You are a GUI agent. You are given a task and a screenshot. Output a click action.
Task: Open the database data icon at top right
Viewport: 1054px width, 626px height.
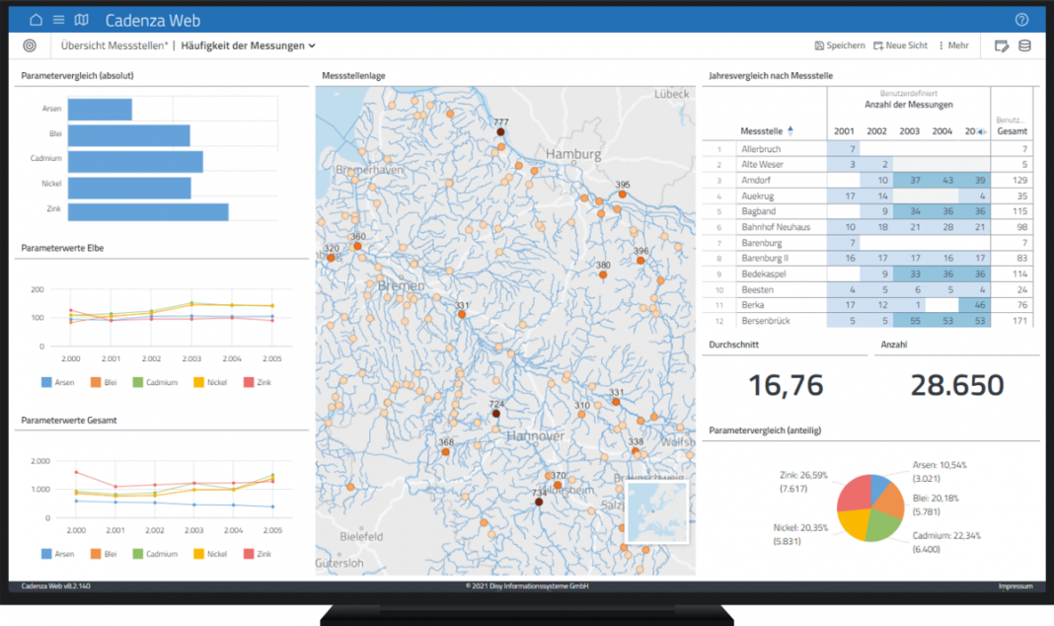pos(1024,45)
